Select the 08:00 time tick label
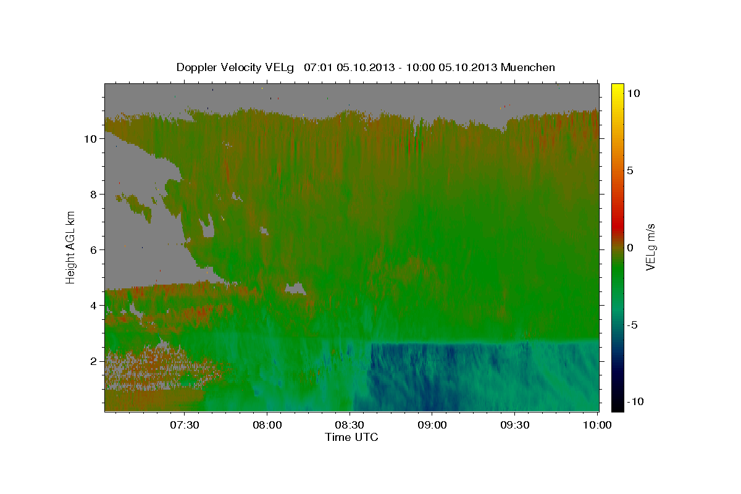741x494 pixels. tap(267, 425)
